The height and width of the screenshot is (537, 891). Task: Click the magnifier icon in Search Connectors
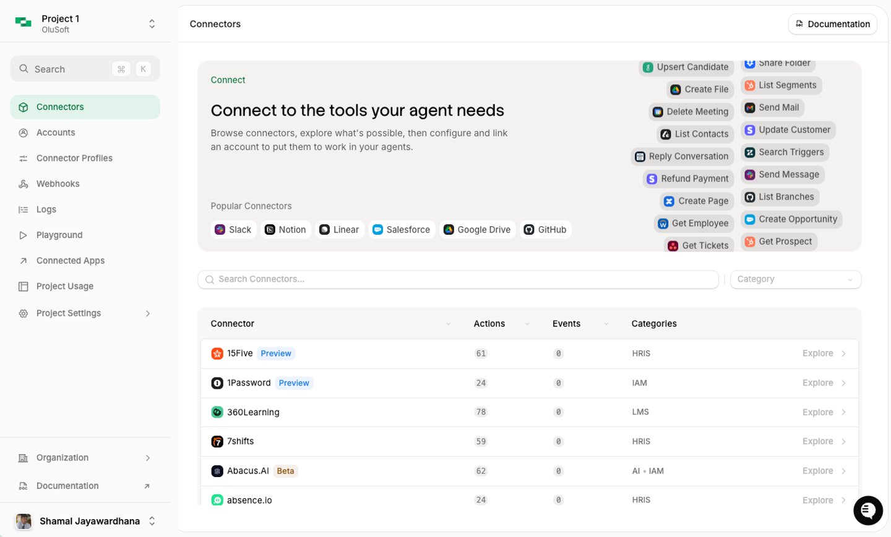click(210, 279)
